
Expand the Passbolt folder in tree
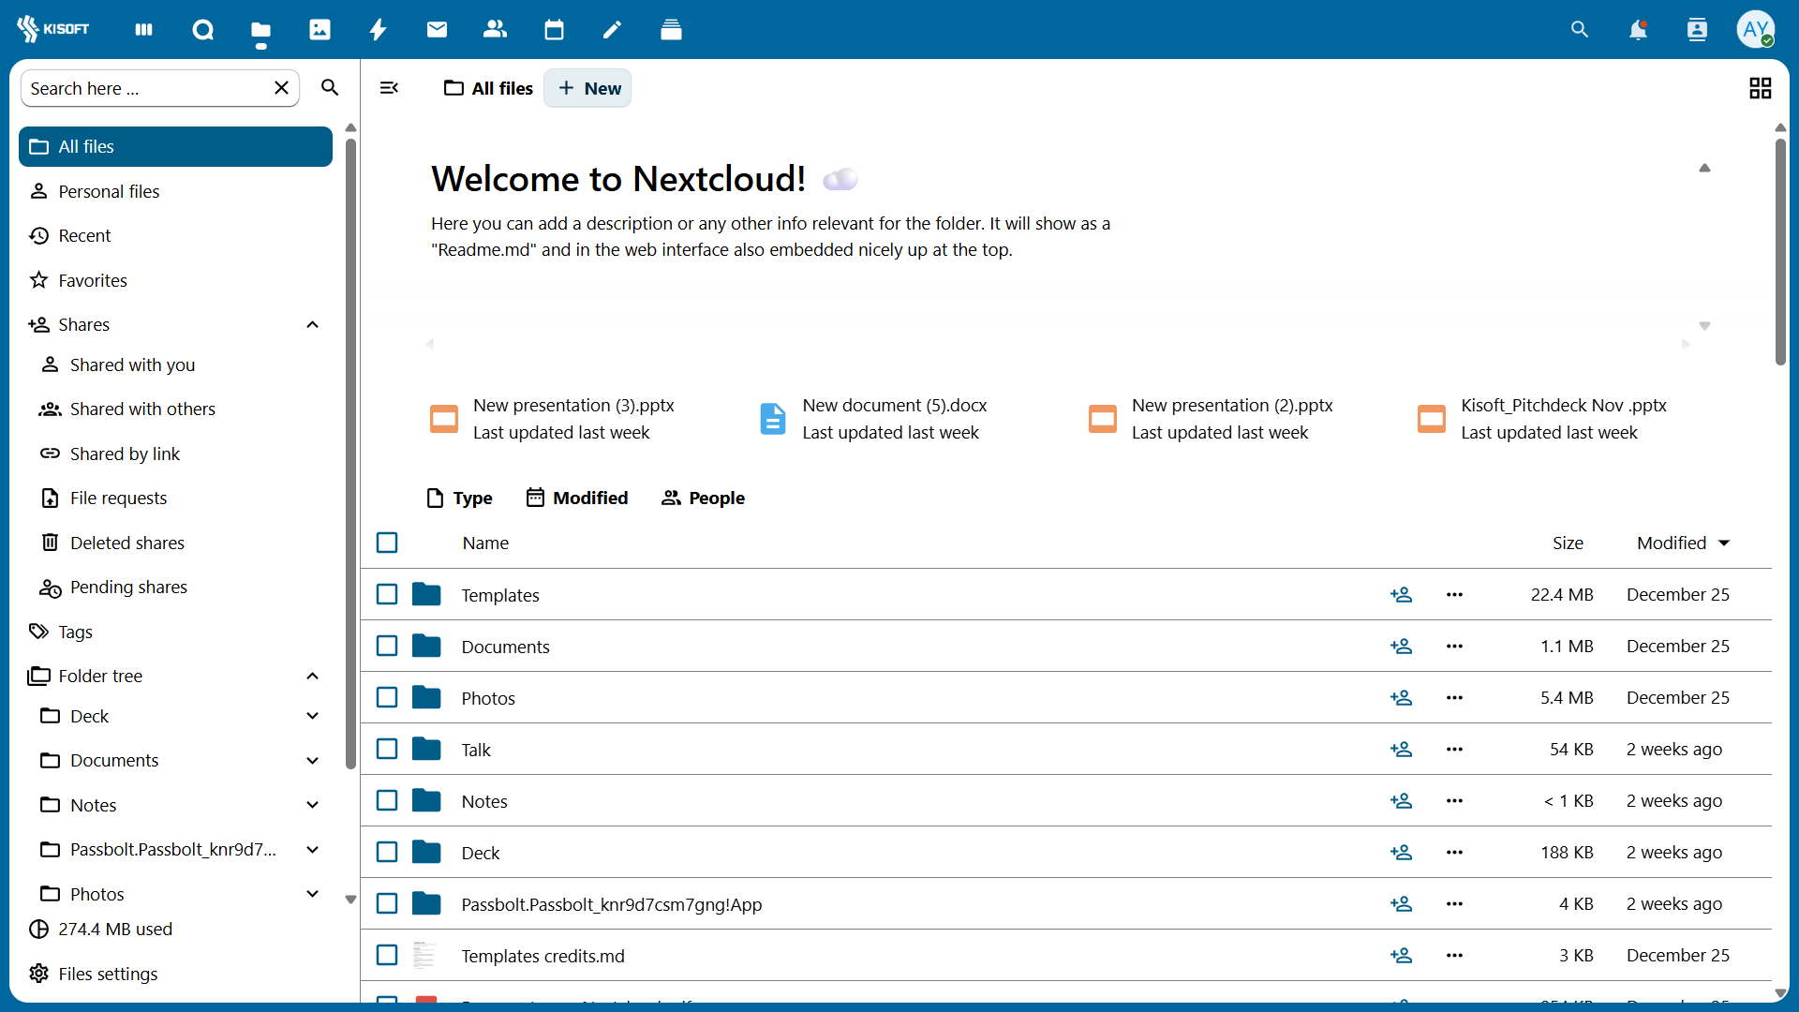pos(313,850)
